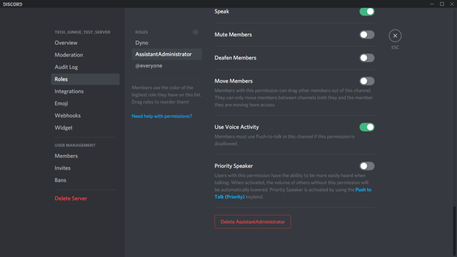The height and width of the screenshot is (257, 457).
Task: Click the Discord logo in title bar
Action: pyautogui.click(x=12, y=4)
